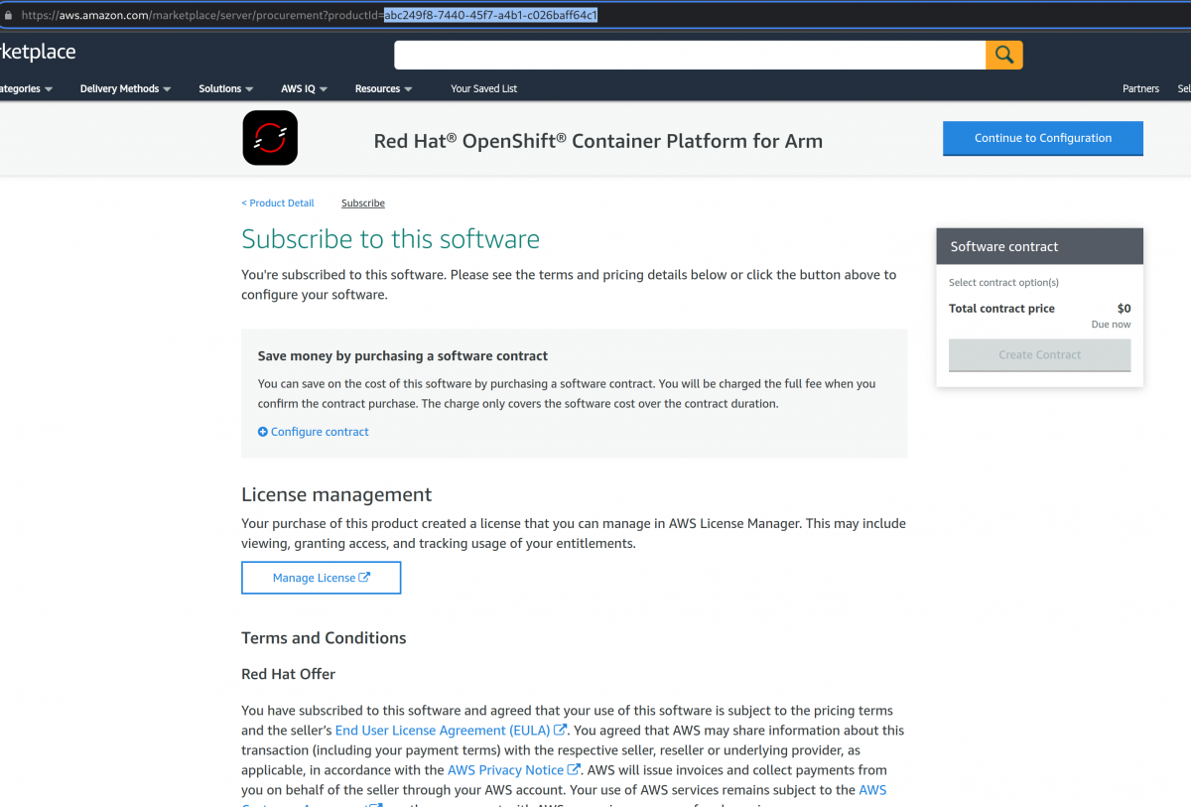Screen dimensions: 1191x807
Task: Select Partners in the top navigation
Action: click(x=1140, y=88)
